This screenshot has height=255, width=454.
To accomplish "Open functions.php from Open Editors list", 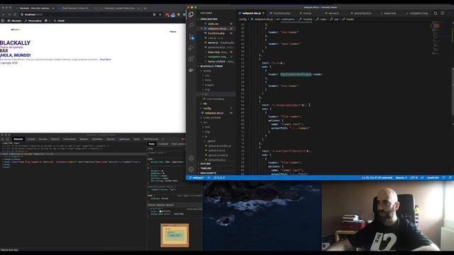I will tap(216, 33).
